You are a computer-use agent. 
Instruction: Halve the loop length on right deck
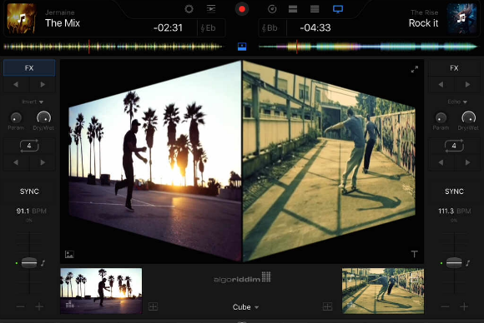[x=441, y=162]
